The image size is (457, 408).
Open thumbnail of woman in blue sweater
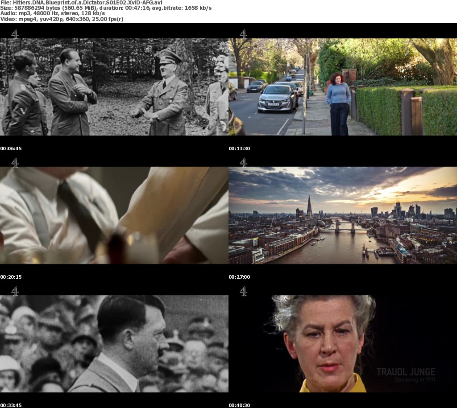(343, 87)
